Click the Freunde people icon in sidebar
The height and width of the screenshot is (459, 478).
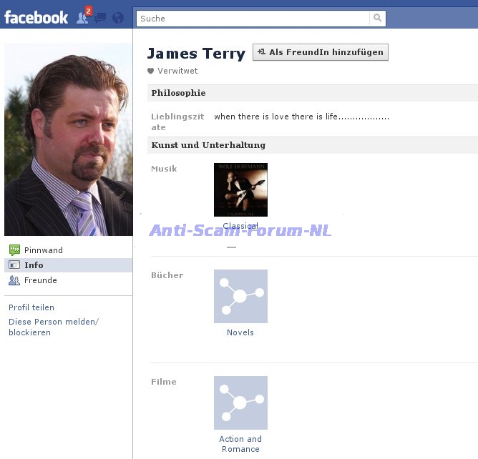point(14,280)
